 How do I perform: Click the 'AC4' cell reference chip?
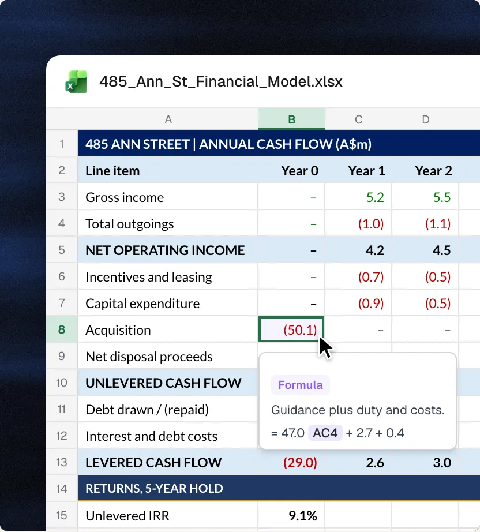pos(325,433)
